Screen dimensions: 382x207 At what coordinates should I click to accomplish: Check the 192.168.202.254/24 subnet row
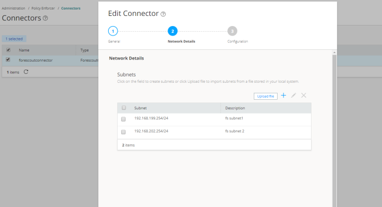123,132
